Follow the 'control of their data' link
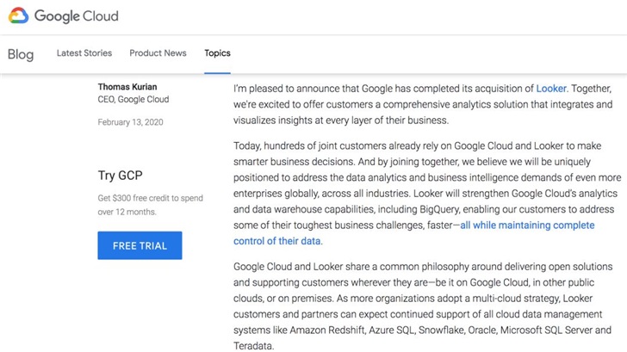The height and width of the screenshot is (352, 627). click(276, 241)
